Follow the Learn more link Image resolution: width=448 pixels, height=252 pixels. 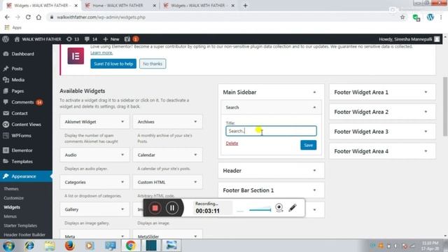101,53
